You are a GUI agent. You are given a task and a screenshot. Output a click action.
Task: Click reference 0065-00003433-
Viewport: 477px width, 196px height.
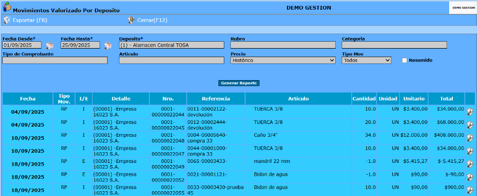pos(207,161)
